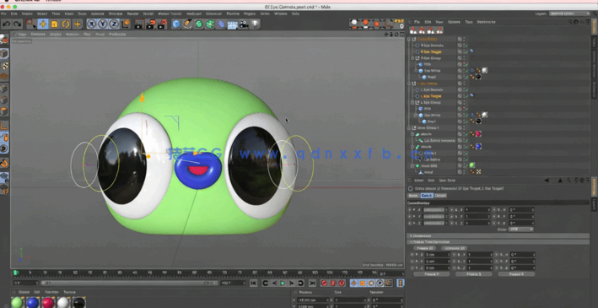
Task: Switch to the Object attribute tab
Action: click(440, 196)
